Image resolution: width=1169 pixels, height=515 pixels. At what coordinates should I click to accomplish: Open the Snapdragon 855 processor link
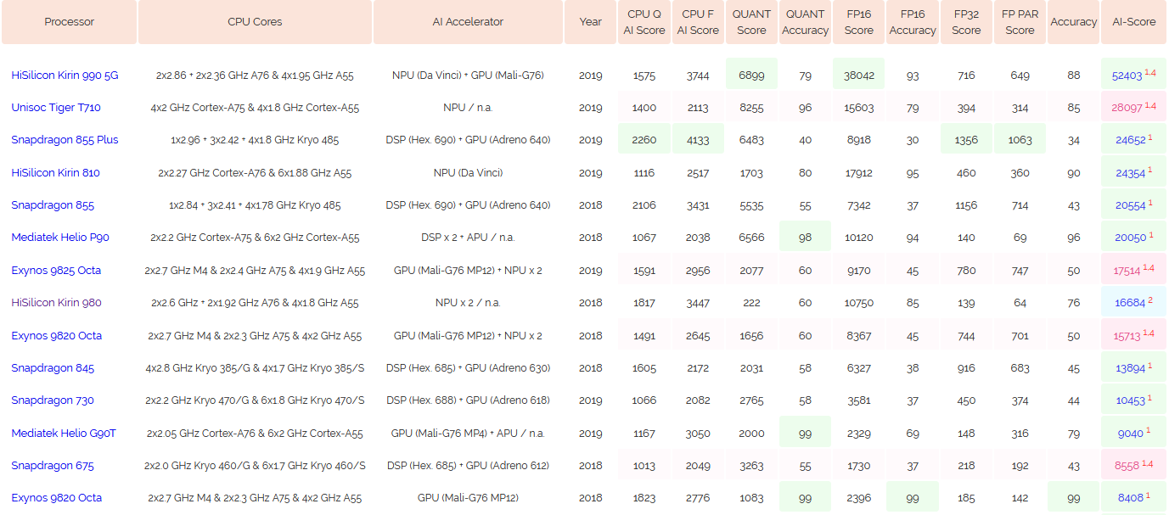(53, 205)
